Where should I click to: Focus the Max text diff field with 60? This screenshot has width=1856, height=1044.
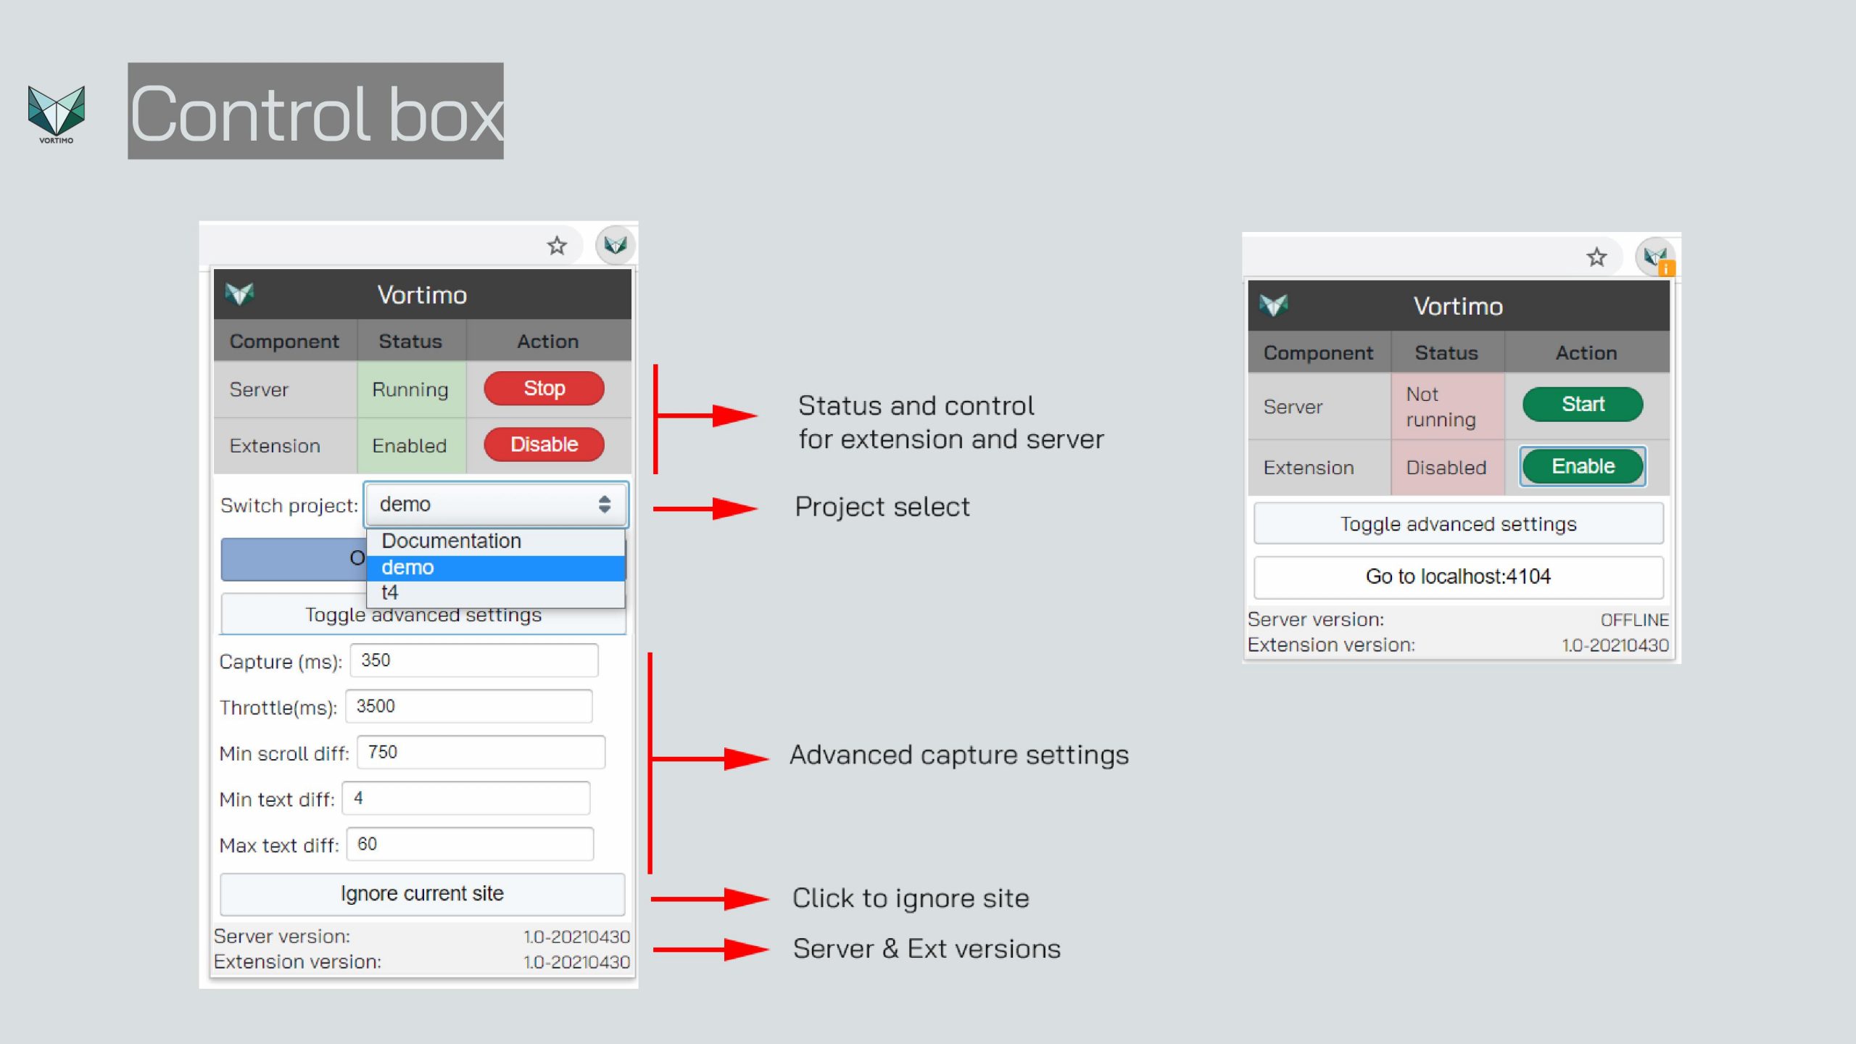[471, 845]
